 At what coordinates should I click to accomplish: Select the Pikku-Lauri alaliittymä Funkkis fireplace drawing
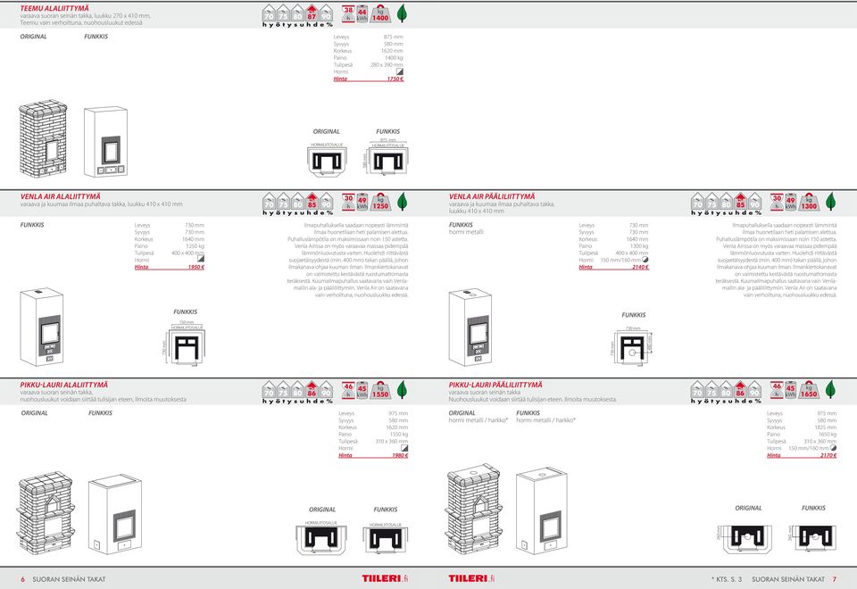[115, 514]
